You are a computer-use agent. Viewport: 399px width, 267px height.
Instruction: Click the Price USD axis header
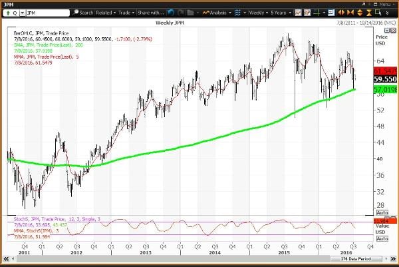tap(382, 40)
